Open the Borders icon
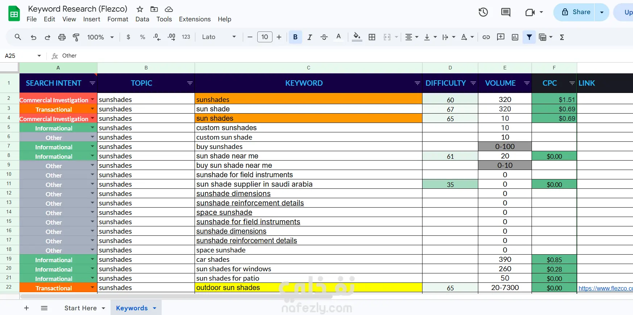The height and width of the screenshot is (315, 633). pos(372,37)
